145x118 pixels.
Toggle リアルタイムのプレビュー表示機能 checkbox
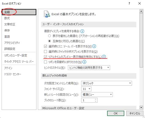[46, 57]
